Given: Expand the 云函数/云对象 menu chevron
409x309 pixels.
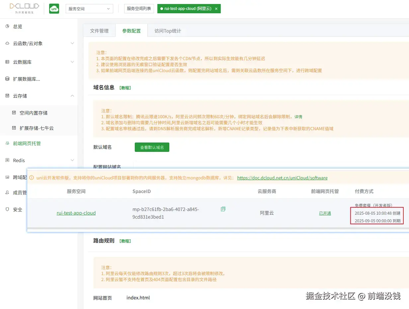Looking at the screenshot, I should [72, 44].
